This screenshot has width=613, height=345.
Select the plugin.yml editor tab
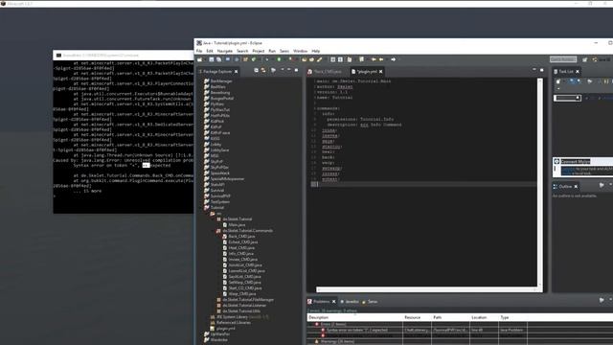tap(366, 72)
